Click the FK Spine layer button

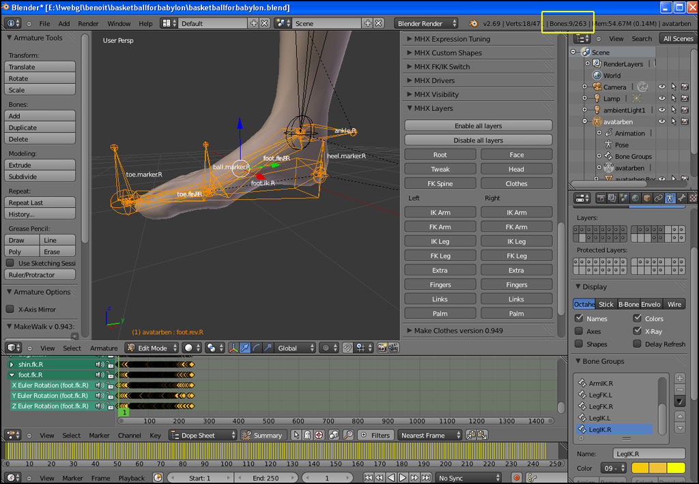coord(440,183)
